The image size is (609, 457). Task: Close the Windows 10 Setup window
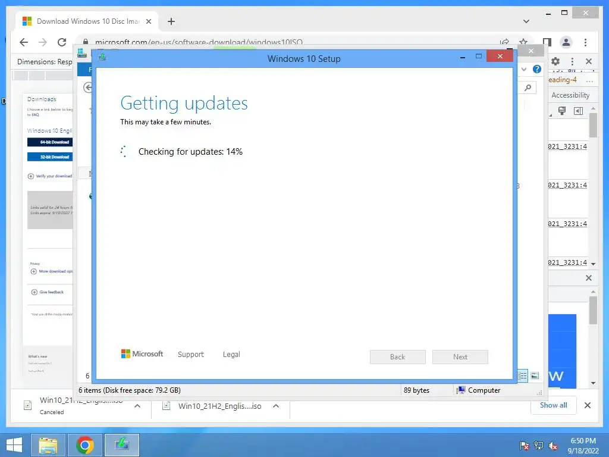(x=500, y=57)
